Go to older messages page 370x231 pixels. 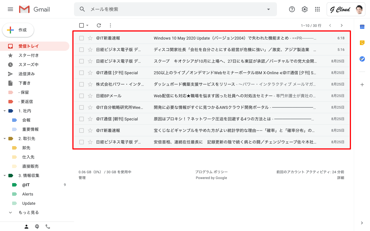pyautogui.click(x=342, y=25)
